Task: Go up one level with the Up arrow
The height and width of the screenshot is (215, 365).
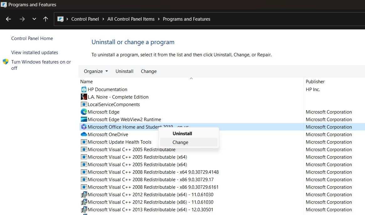Action: tap(46, 19)
